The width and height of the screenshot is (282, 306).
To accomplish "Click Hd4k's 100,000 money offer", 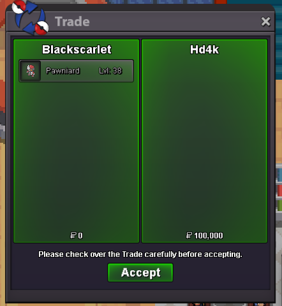I will pyautogui.click(x=209, y=235).
